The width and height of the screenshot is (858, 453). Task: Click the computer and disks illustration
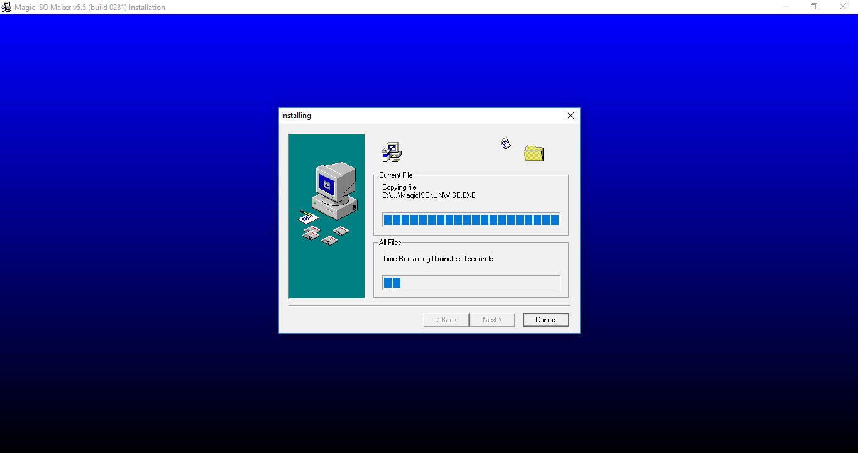coord(326,216)
